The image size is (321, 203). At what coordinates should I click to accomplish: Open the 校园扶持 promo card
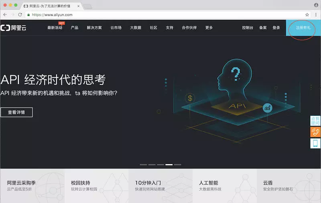coord(96,186)
